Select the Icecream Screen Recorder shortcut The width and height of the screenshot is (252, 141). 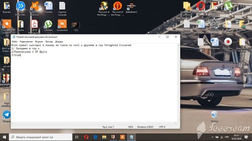(7, 26)
